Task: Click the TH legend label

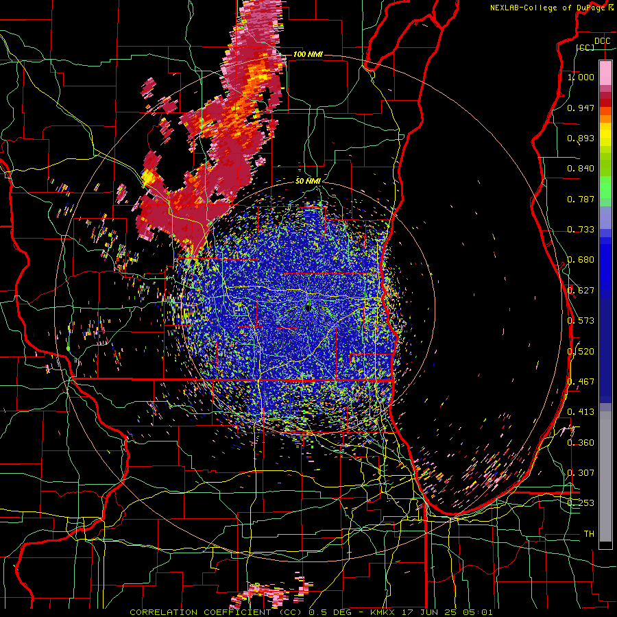Action: [589, 534]
